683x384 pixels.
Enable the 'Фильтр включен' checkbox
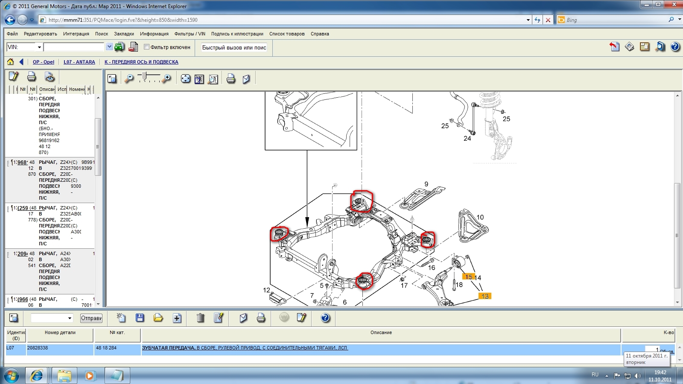146,47
